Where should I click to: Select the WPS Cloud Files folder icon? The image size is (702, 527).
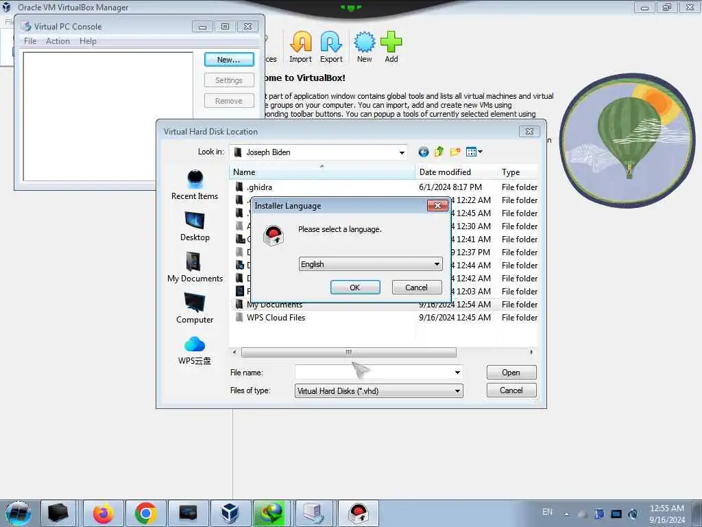pos(239,317)
